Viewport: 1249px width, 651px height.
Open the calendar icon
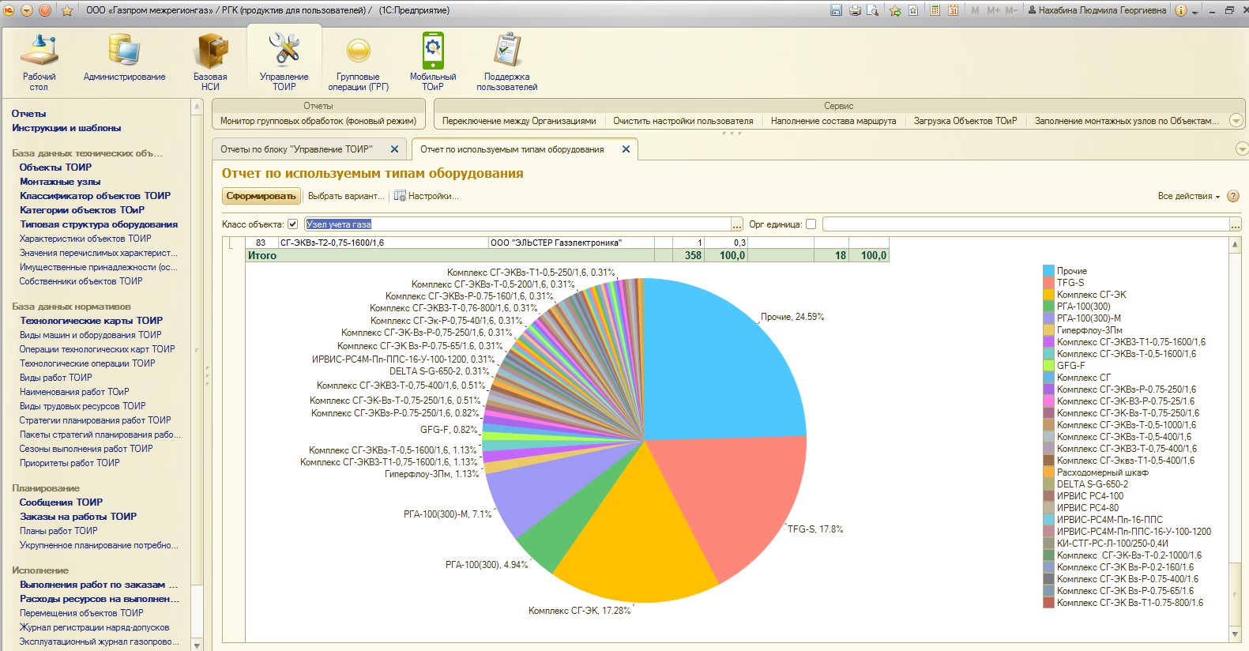(954, 10)
